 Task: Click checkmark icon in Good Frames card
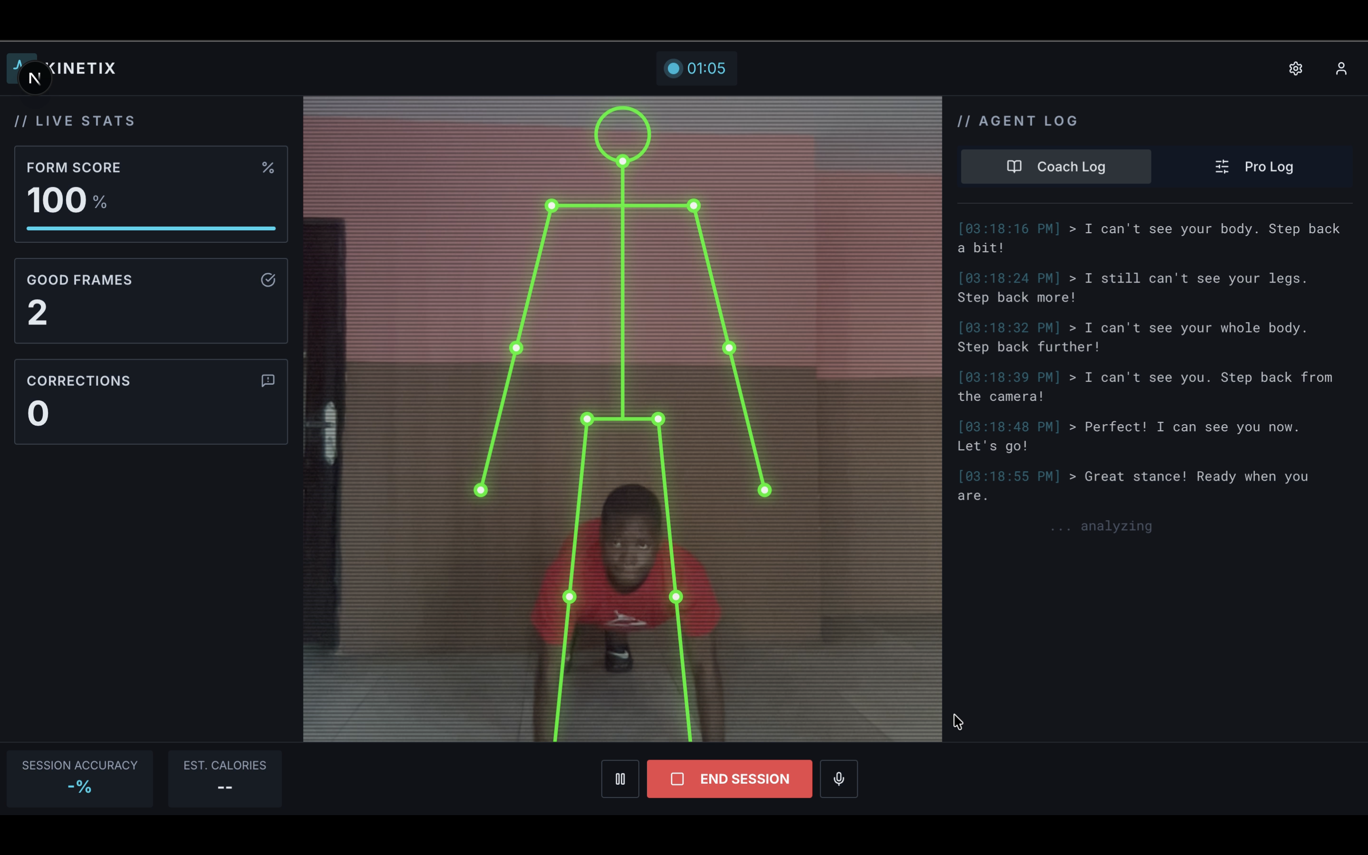coord(268,280)
